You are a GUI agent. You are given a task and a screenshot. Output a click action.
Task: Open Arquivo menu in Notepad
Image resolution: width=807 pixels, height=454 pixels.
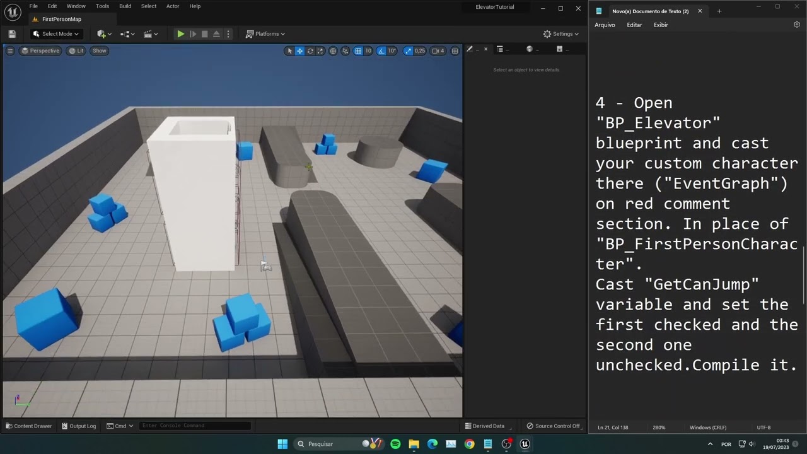(x=605, y=25)
